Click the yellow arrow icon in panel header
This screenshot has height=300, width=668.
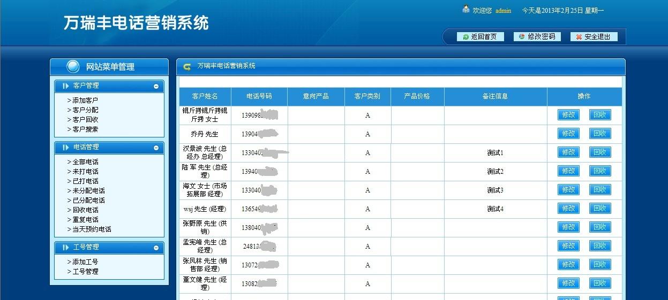point(187,67)
